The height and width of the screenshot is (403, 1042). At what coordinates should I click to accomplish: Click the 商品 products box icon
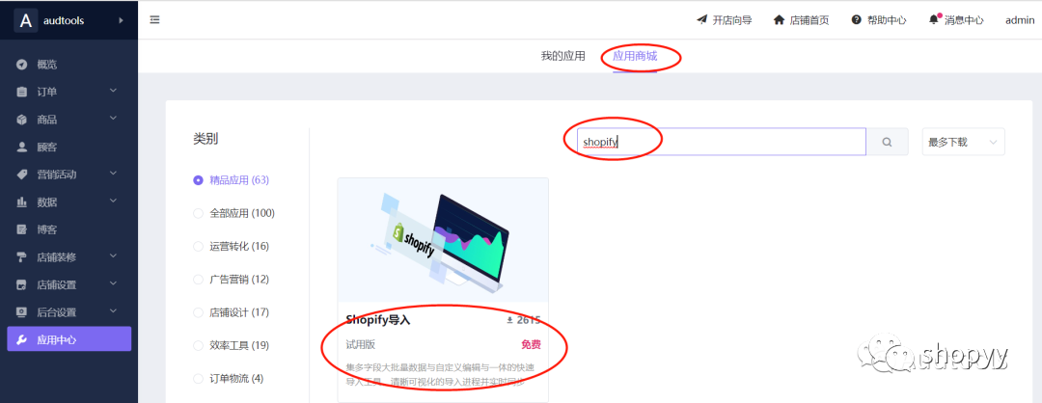(22, 120)
